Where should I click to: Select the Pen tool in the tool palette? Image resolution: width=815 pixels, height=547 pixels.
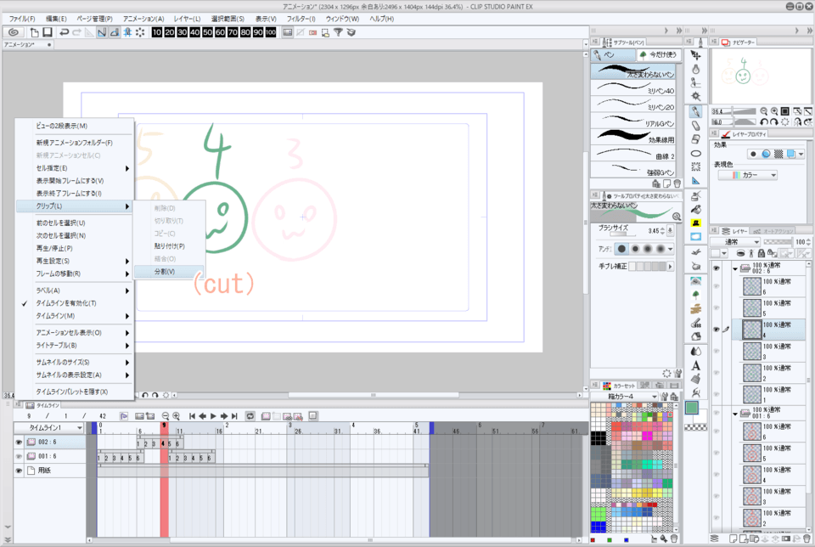[x=696, y=111]
